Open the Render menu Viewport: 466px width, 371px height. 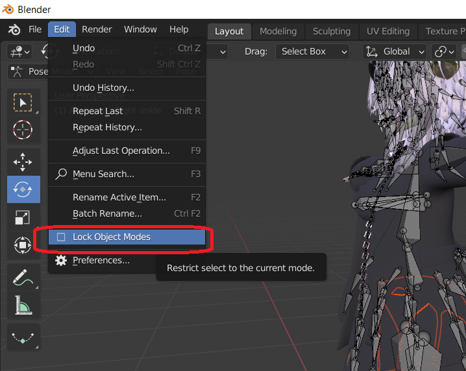click(97, 29)
